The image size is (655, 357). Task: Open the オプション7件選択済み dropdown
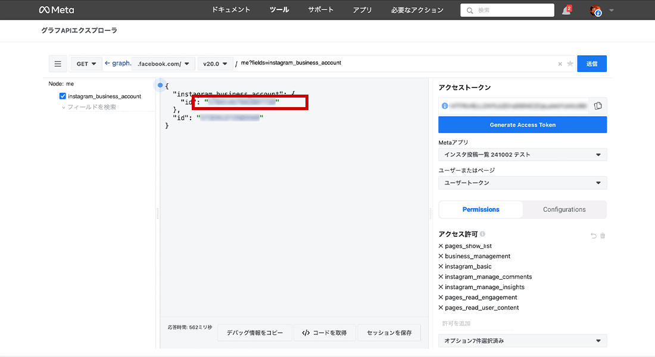coord(523,341)
